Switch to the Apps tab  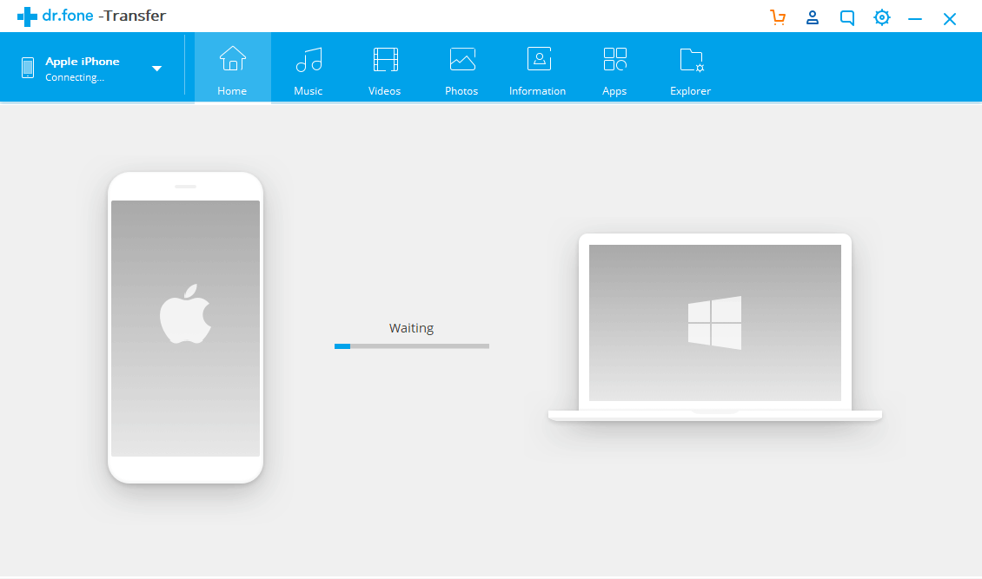coord(614,69)
